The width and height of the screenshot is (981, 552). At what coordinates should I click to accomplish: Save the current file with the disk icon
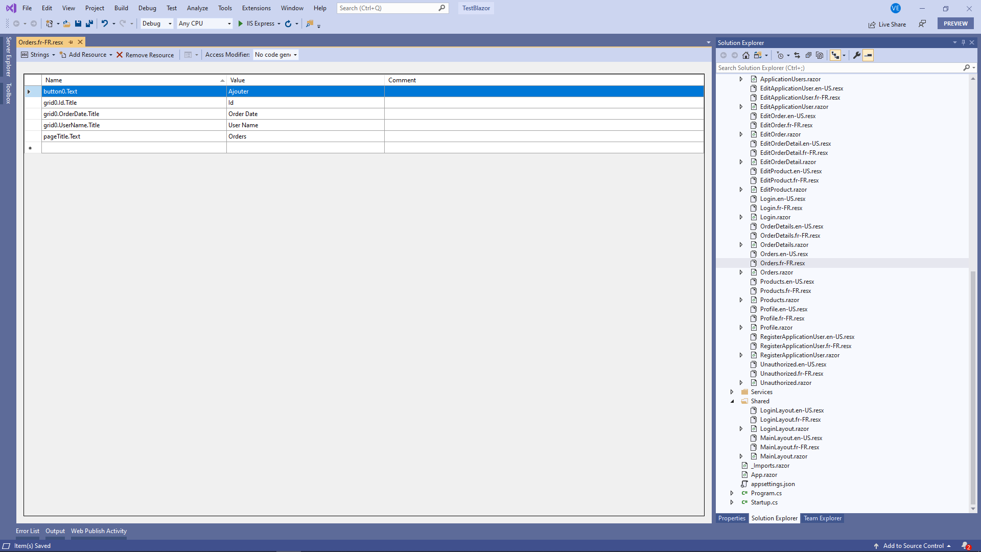click(x=78, y=24)
